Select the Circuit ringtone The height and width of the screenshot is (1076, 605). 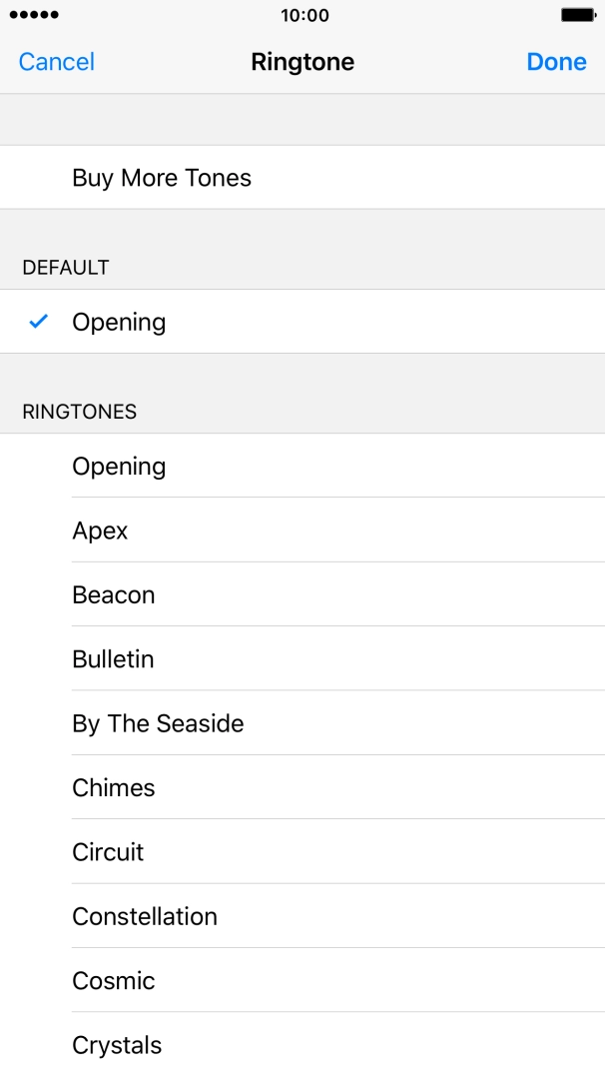click(108, 852)
